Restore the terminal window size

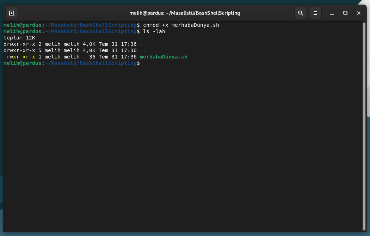(x=345, y=13)
